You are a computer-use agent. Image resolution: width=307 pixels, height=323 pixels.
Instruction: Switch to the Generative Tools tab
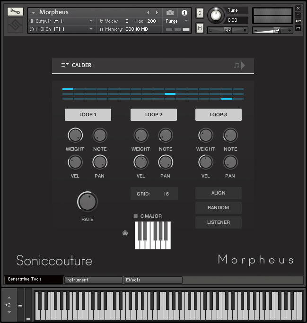[x=34, y=279]
